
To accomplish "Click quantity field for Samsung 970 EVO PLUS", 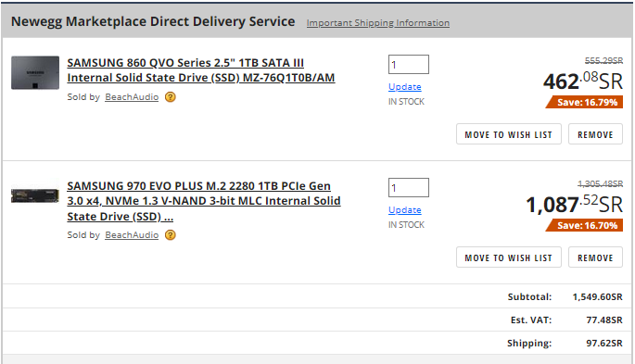I will [x=409, y=188].
